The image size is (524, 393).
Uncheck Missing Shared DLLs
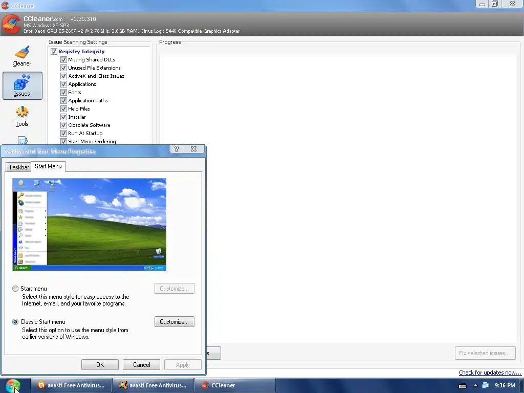[63, 59]
